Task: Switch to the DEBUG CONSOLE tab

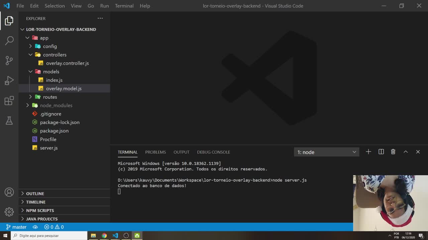Action: [213, 152]
